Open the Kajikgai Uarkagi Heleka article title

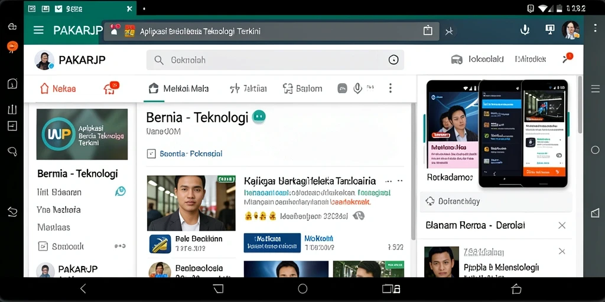(x=310, y=180)
